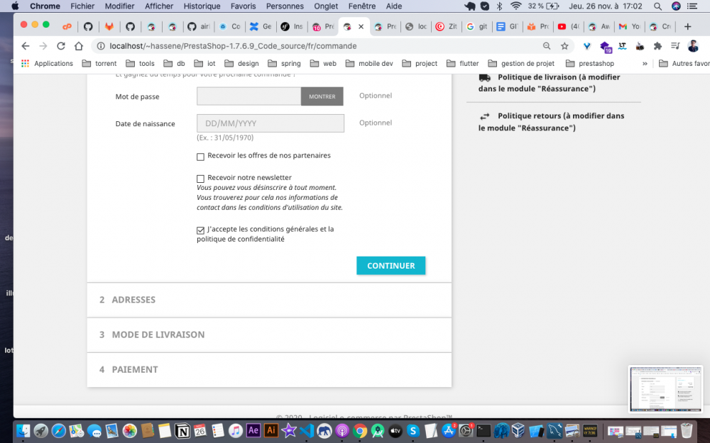Click MONTRER to reveal the password

click(322, 96)
